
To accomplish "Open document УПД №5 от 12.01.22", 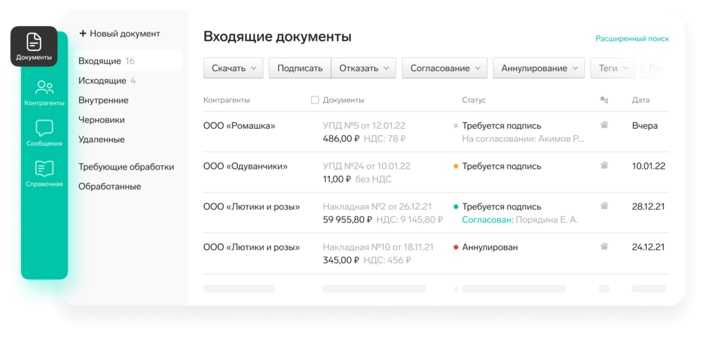I will tap(365, 126).
